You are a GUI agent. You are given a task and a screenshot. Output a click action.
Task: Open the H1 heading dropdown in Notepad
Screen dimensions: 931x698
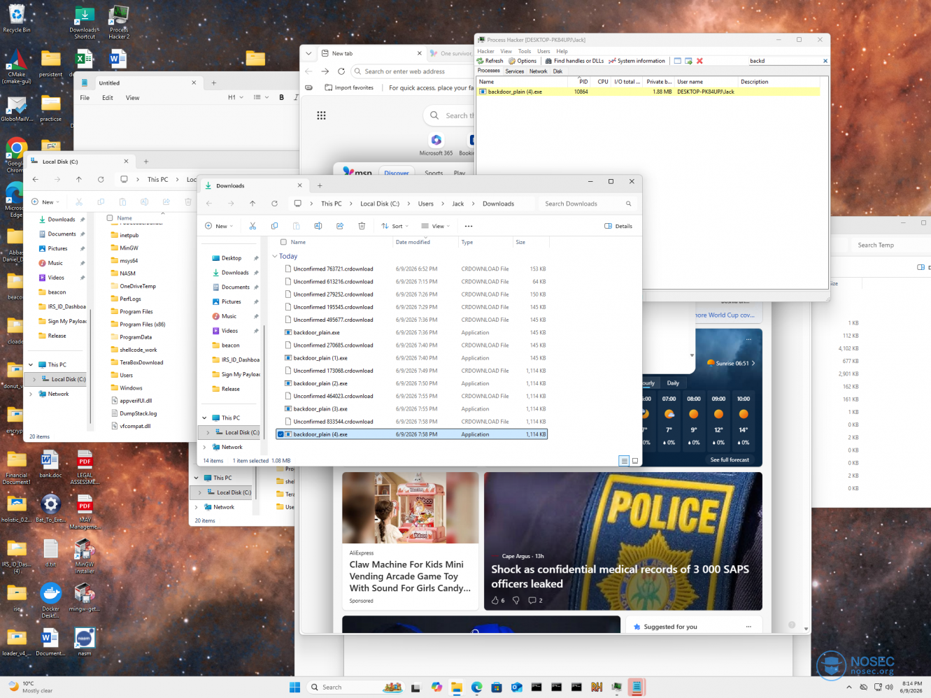click(236, 98)
